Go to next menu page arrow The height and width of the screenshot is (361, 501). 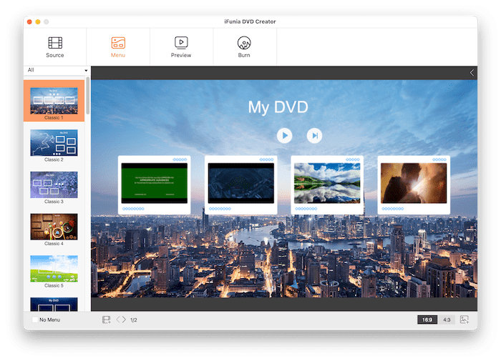click(124, 320)
